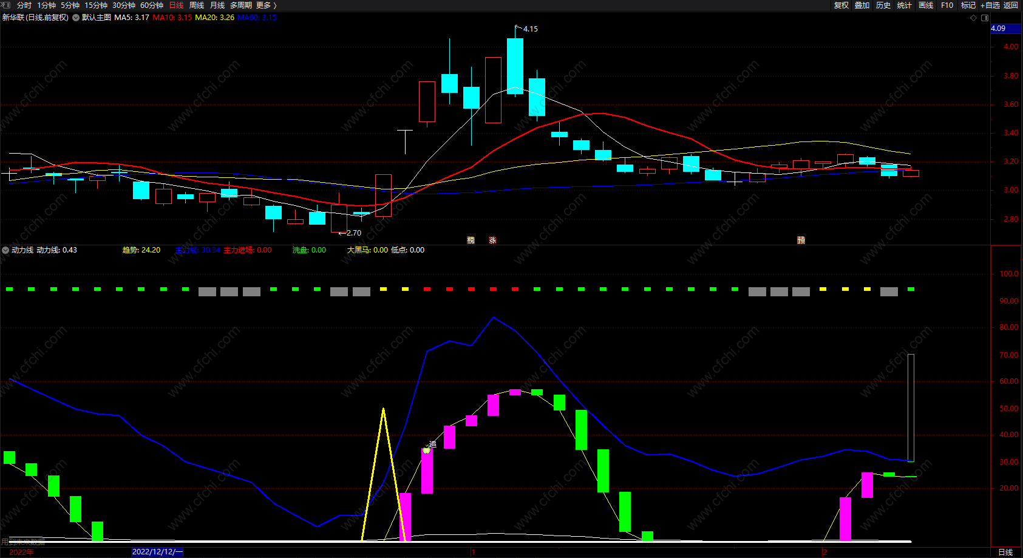The image size is (1023, 558).
Task: Expand the 更多 periods menu
Action: 267,5
